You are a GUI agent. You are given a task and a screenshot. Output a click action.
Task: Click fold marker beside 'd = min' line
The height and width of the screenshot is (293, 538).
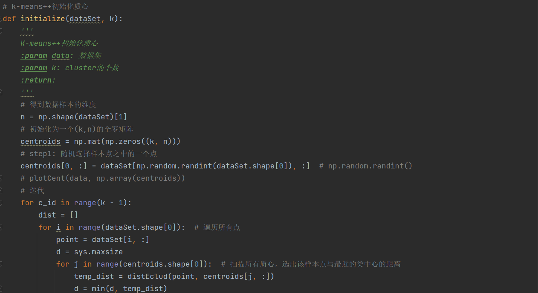click(x=1, y=289)
